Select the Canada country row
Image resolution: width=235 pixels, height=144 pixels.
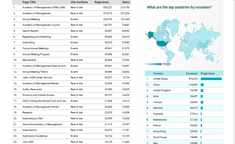pos(184,102)
